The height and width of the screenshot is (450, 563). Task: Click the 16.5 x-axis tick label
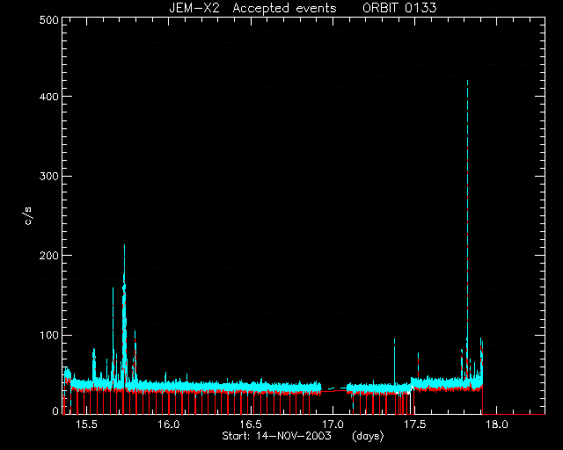click(251, 425)
